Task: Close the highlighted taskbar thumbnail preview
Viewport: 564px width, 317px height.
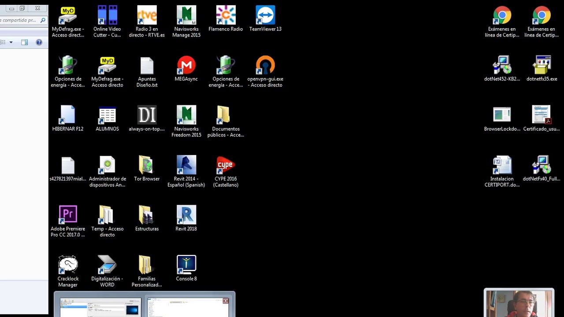Action: 226,301
